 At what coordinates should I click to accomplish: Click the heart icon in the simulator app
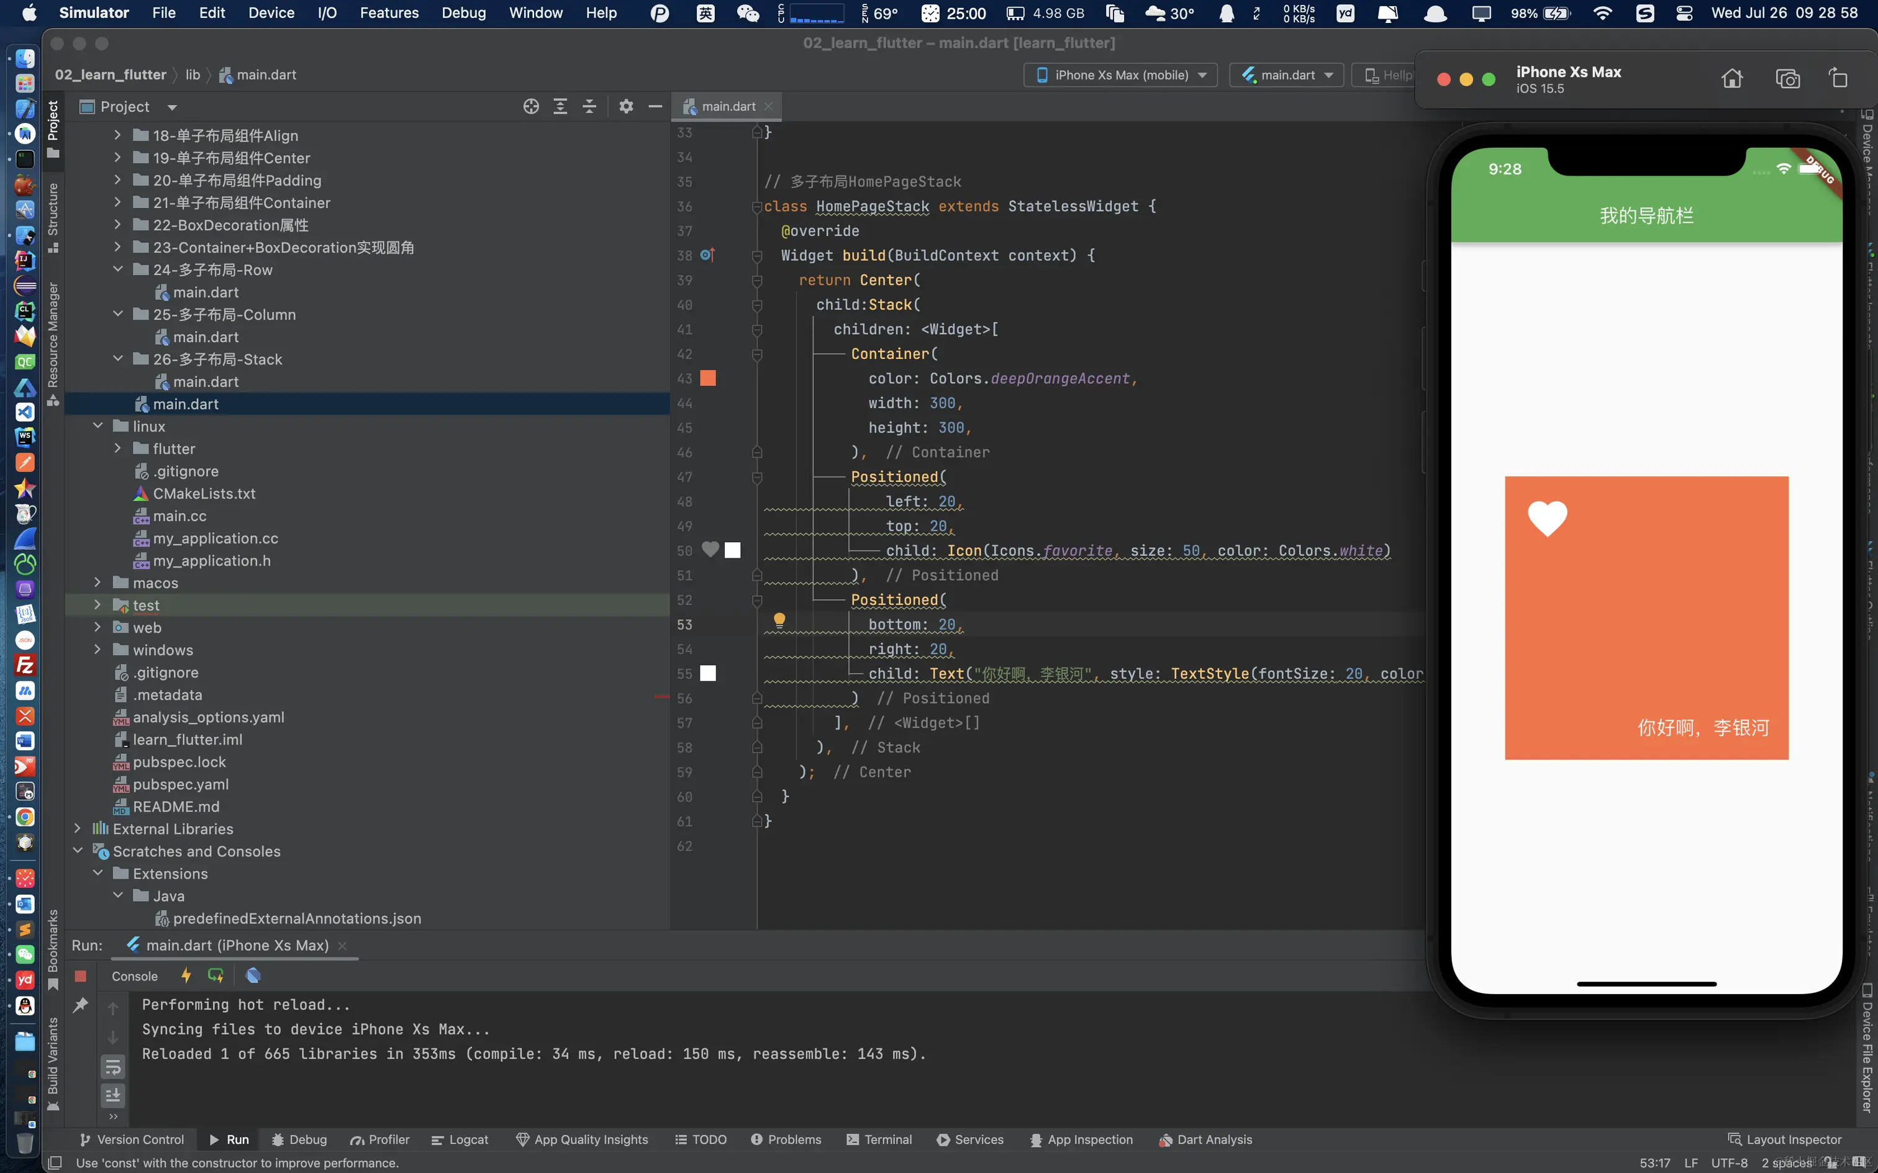(x=1547, y=519)
